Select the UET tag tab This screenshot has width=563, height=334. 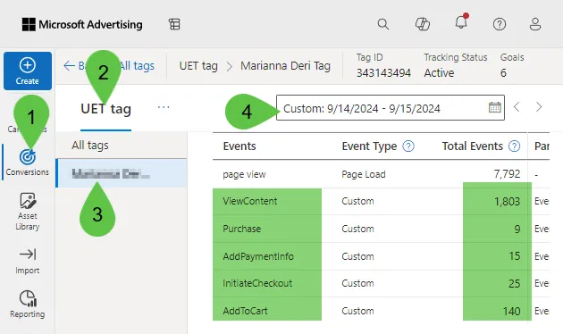106,109
